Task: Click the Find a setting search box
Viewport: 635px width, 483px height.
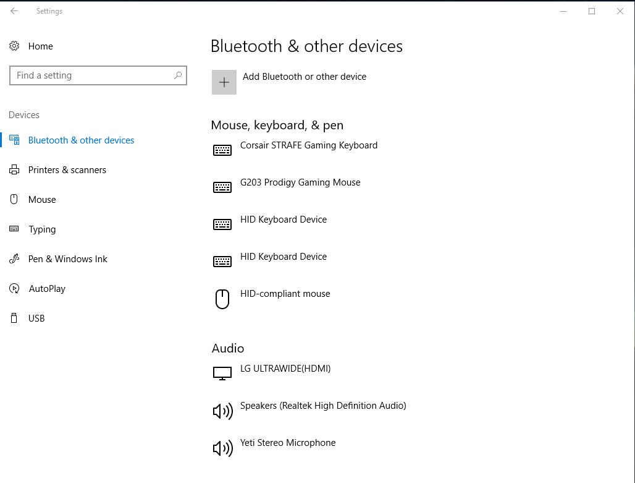Action: tap(93, 75)
